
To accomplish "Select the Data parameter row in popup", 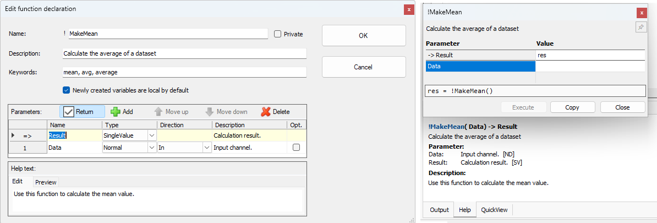I will 480,67.
